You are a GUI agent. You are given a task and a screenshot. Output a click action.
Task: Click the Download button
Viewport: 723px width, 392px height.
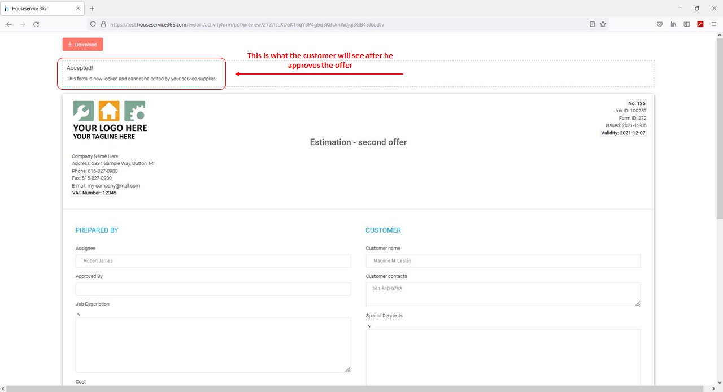point(82,45)
